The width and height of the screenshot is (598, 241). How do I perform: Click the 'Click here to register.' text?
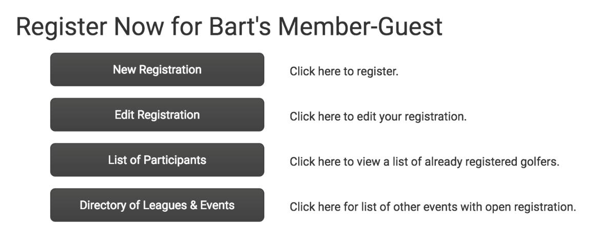point(344,71)
